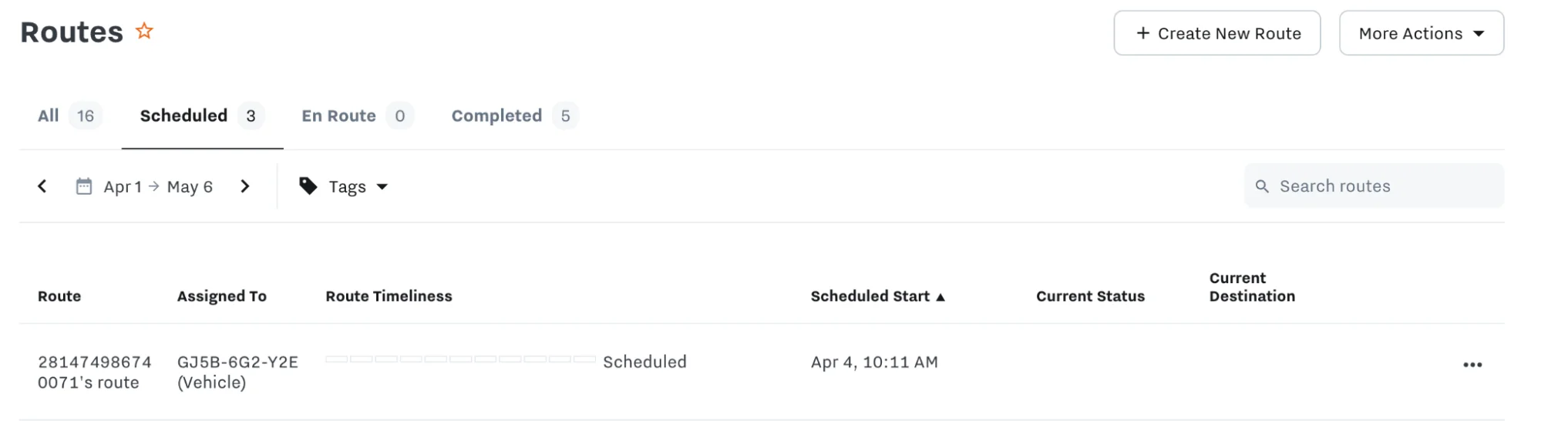Sort by the Assigned To column header
Image resolution: width=1541 pixels, height=421 pixels.
coord(222,296)
